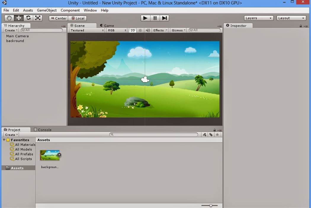The height and width of the screenshot is (208, 311).
Task: Switch to the Hierarchy tab
Action: click(x=16, y=25)
